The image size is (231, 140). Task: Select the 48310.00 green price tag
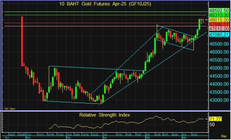tap(219, 15)
